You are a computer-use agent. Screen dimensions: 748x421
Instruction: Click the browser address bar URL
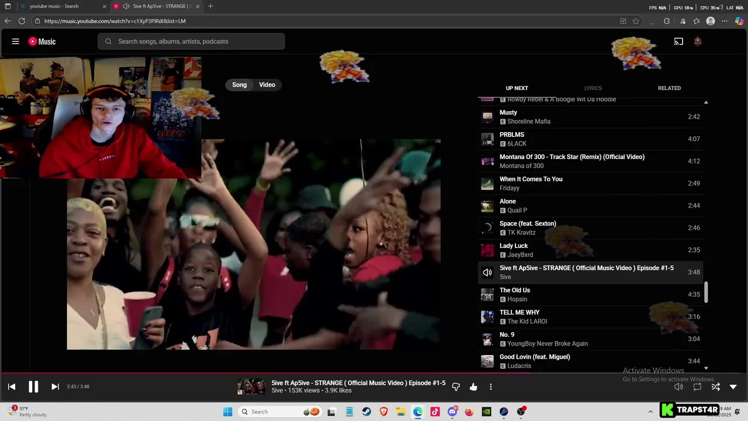coord(115,21)
